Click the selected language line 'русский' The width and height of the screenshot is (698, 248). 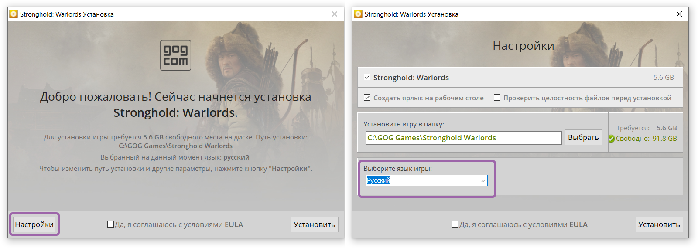coord(175,157)
